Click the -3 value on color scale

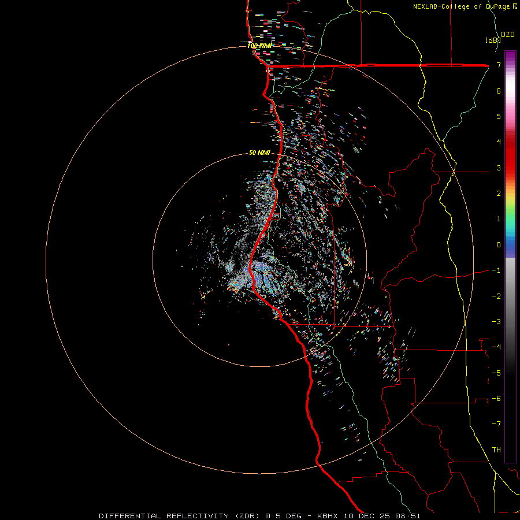click(496, 321)
